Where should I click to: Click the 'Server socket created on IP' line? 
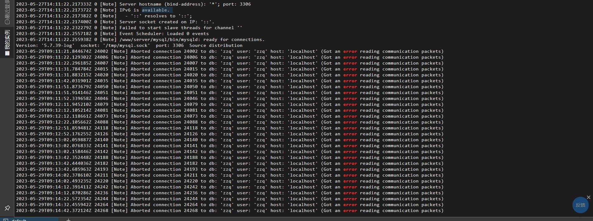click(x=115, y=22)
